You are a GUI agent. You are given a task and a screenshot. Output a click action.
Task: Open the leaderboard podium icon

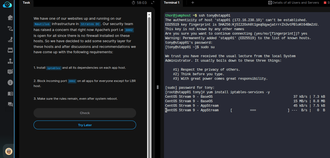pos(10,61)
